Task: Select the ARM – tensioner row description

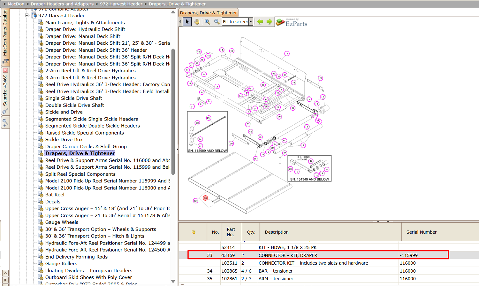Action: [x=276, y=279]
